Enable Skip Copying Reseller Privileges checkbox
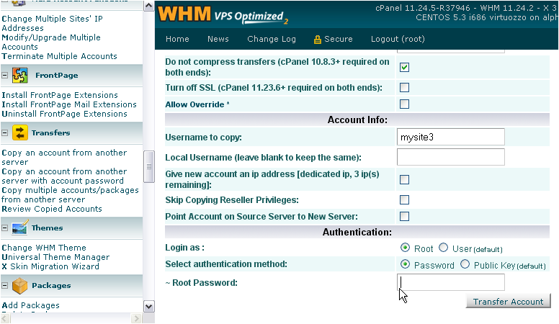This screenshot has height=324, width=559. tap(404, 199)
